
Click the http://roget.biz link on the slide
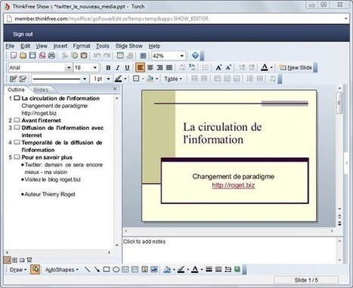(x=234, y=185)
